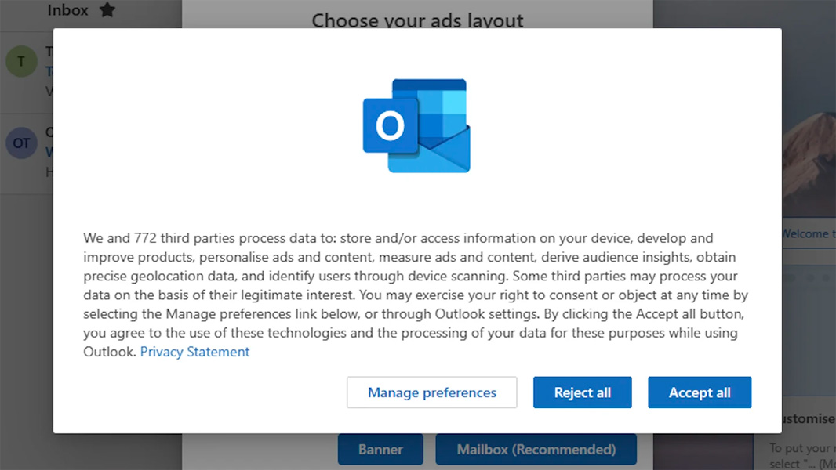The width and height of the screenshot is (836, 470).
Task: Click the blue subject line of the second email
Action: pos(50,151)
